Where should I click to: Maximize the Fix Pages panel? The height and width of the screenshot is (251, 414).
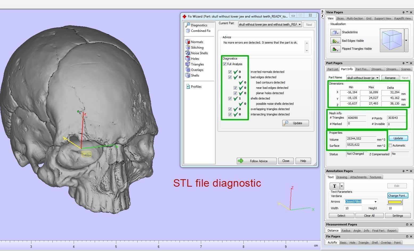pyautogui.click(x=407, y=236)
